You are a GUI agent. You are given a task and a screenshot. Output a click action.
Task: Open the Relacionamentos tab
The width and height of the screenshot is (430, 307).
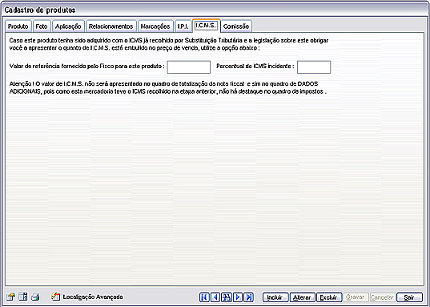pyautogui.click(x=111, y=26)
